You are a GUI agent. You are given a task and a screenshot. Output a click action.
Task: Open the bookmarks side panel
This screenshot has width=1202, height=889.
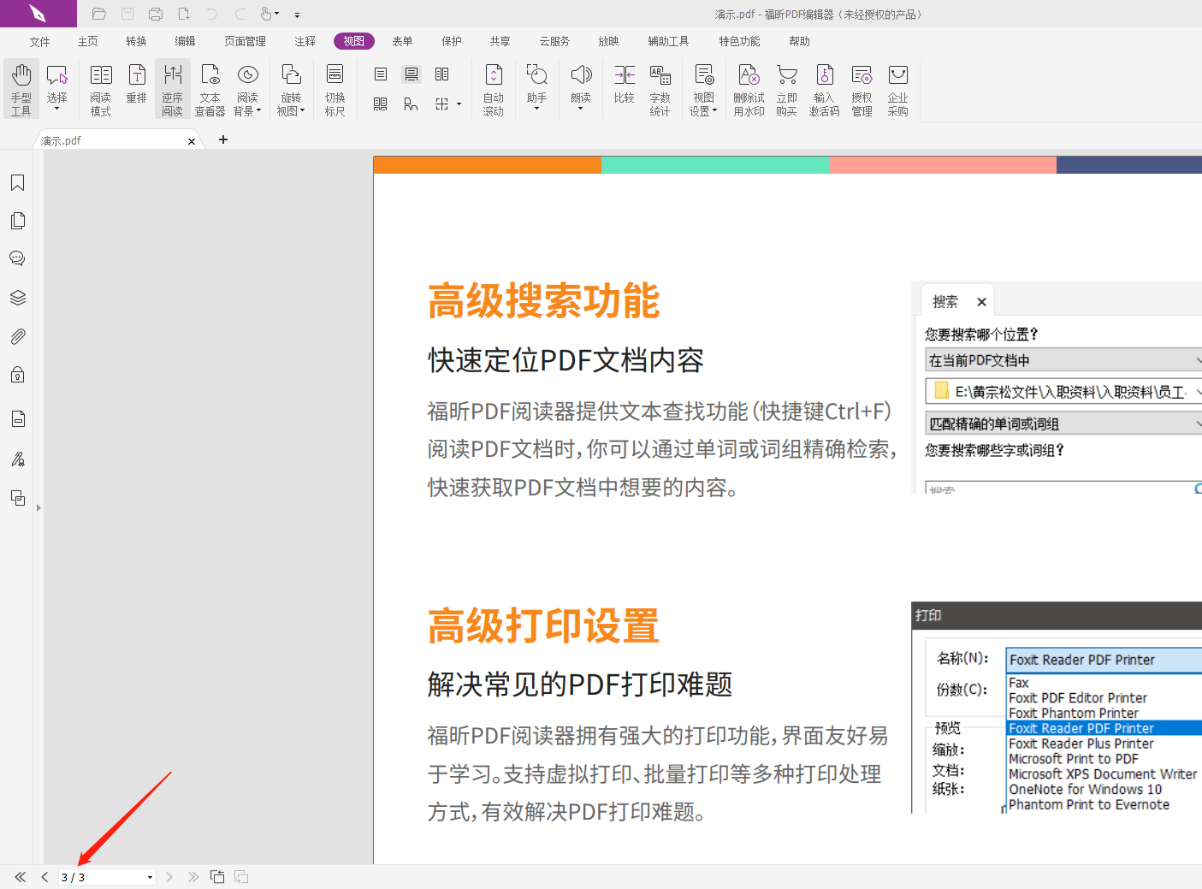pyautogui.click(x=17, y=183)
